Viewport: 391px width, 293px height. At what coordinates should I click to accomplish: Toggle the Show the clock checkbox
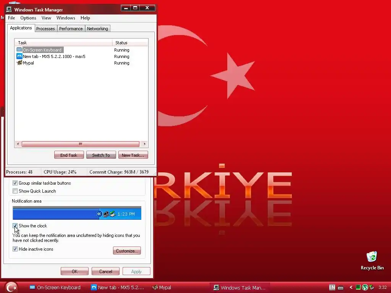[15, 226]
